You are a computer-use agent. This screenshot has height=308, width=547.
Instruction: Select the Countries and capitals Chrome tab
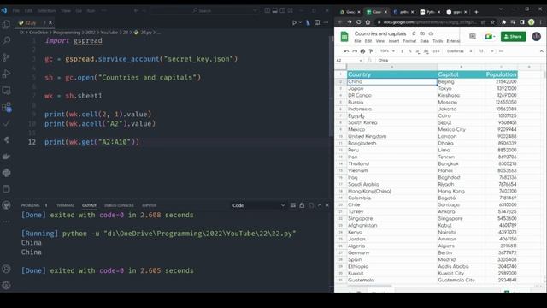coord(377,12)
